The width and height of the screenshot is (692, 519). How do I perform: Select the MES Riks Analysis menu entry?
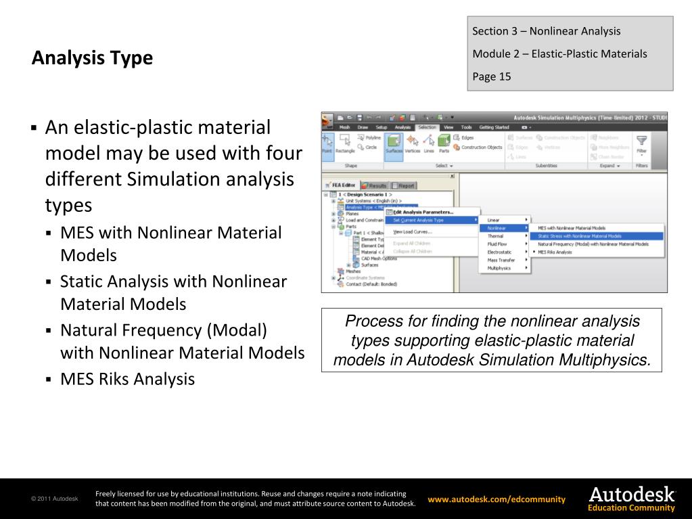tap(597, 252)
